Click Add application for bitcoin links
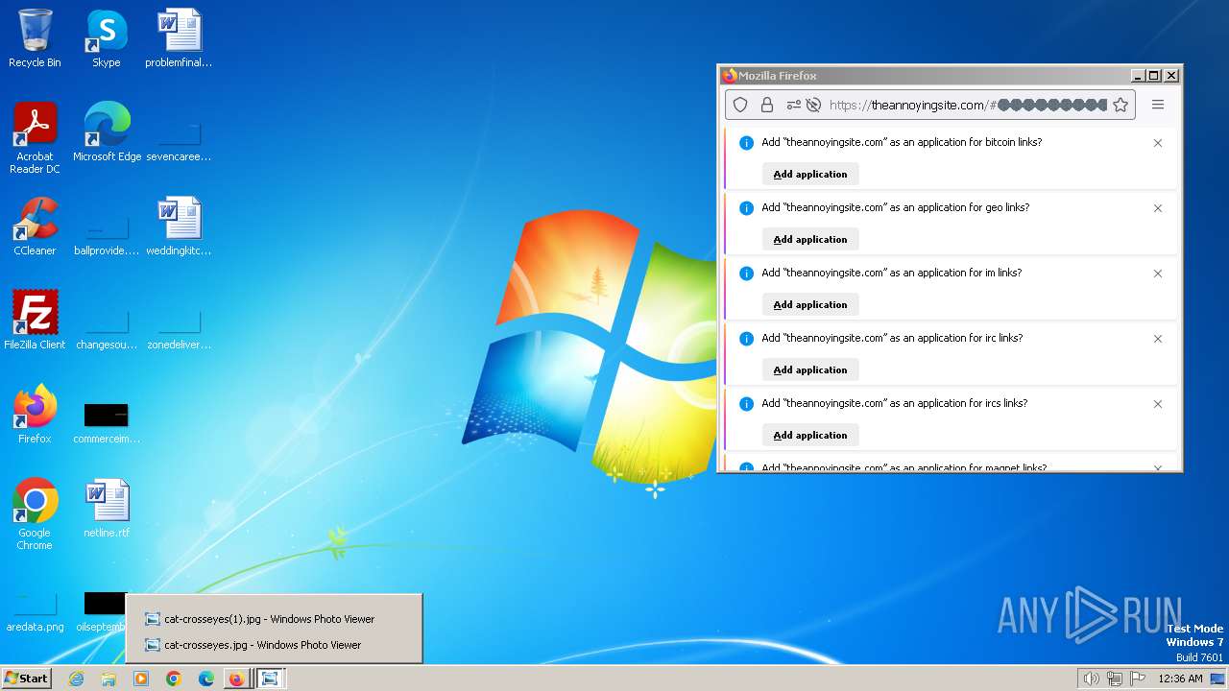 pos(810,174)
